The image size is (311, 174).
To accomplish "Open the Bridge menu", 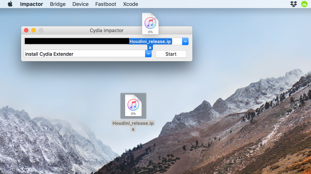I will point(58,4).
